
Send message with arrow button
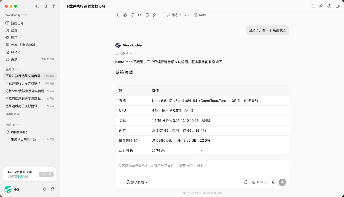(x=282, y=182)
